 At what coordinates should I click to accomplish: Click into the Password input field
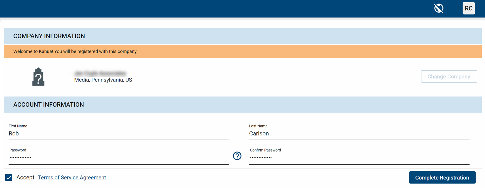(119, 158)
